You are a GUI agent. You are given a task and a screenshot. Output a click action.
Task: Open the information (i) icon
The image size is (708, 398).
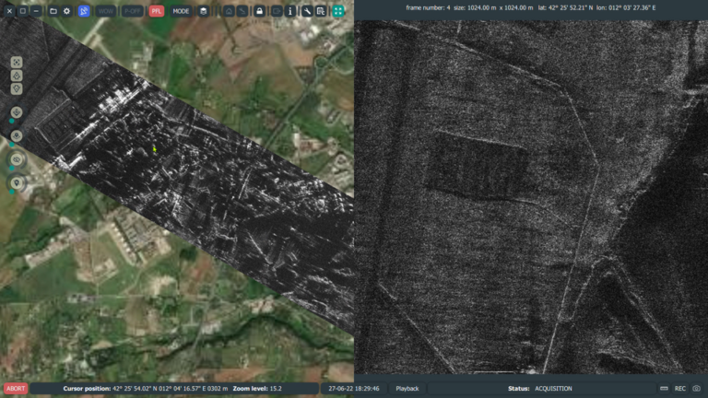point(289,11)
